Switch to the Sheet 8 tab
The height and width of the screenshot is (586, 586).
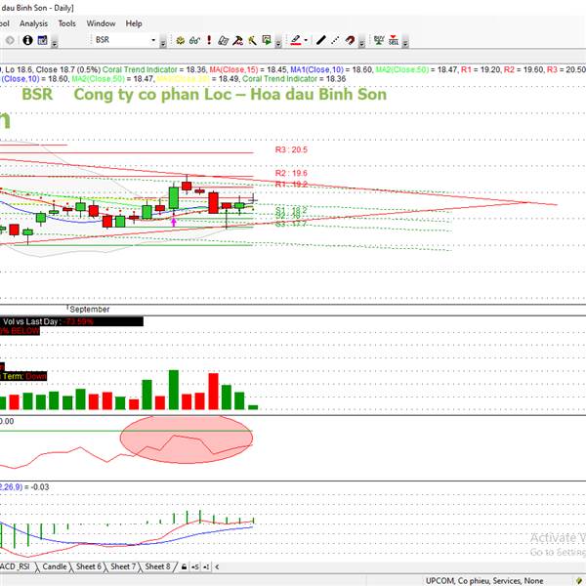click(x=157, y=566)
